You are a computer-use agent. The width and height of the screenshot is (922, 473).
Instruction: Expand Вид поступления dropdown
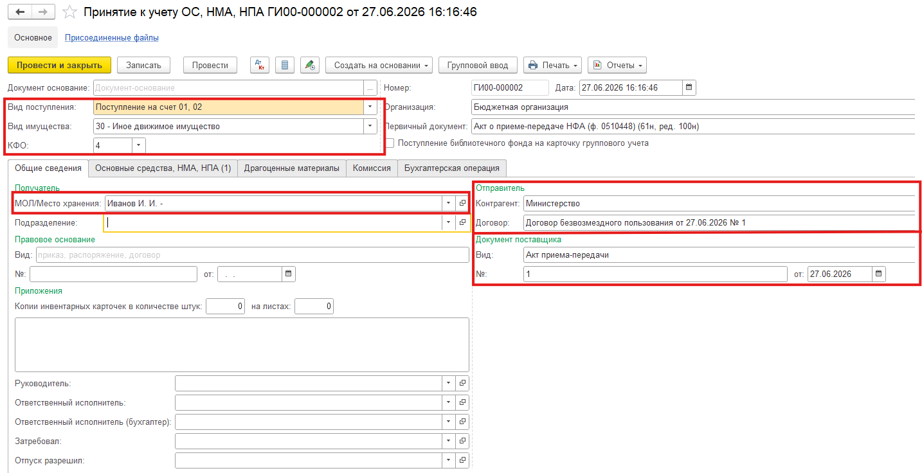[370, 107]
